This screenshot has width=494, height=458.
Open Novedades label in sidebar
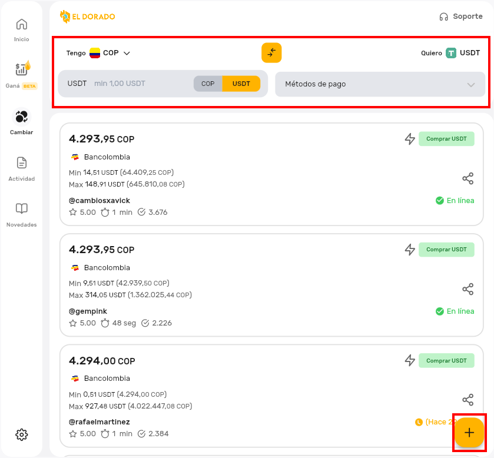(x=21, y=225)
